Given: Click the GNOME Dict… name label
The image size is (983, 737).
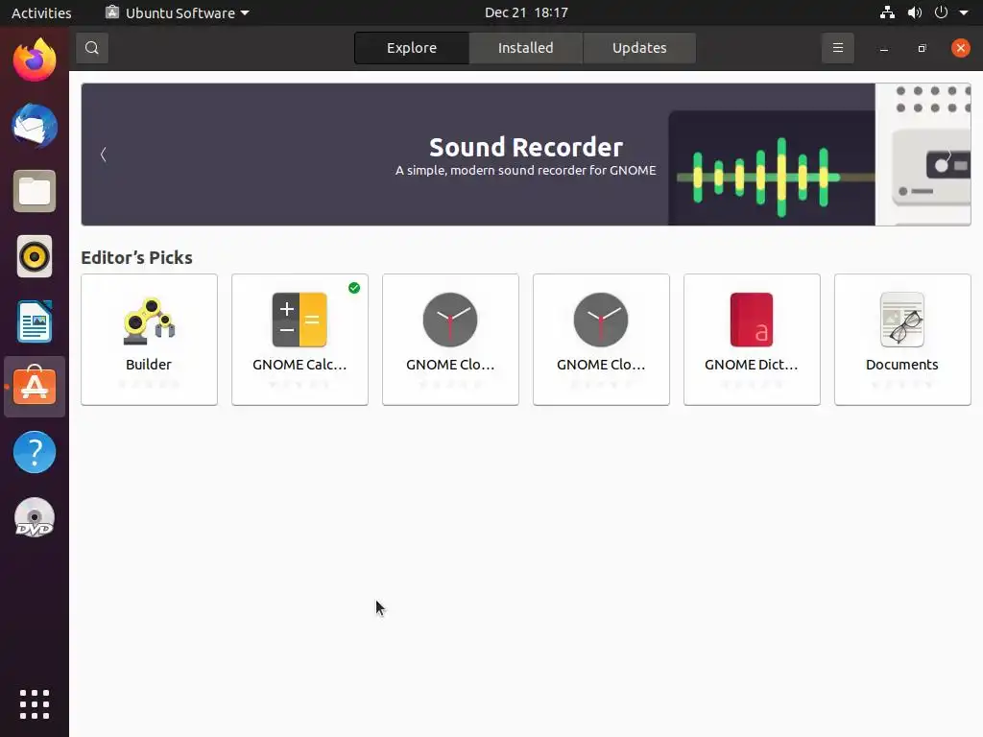Looking at the screenshot, I should [751, 365].
